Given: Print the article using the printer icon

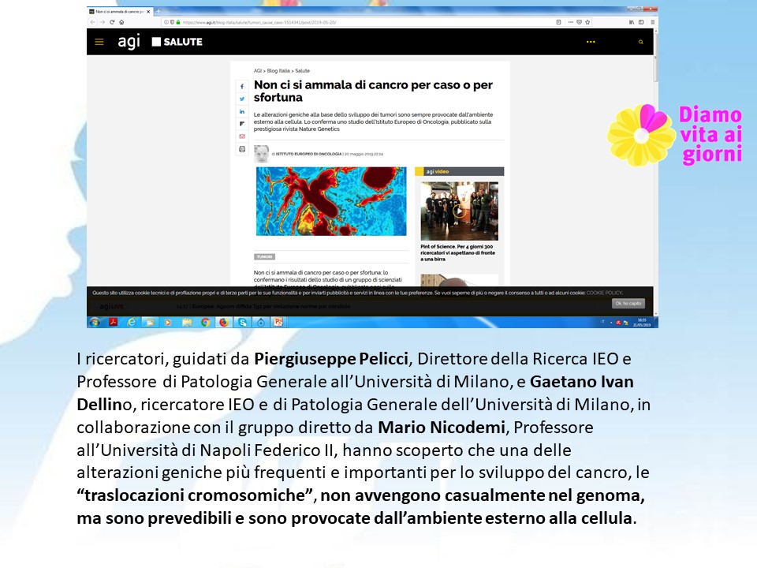Looking at the screenshot, I should click(242, 149).
